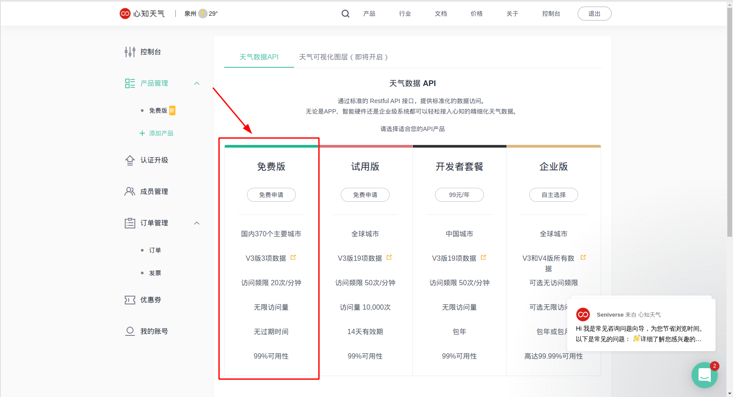Expand the 订单管理 chevron again

click(197, 223)
